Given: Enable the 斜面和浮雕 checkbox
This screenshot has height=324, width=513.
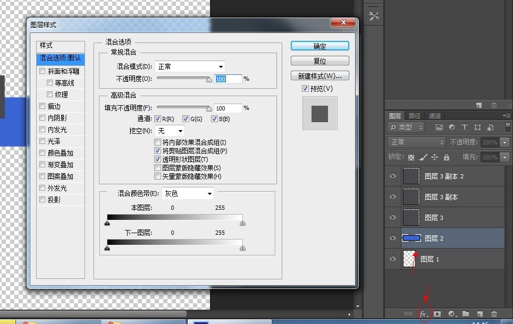Looking at the screenshot, I should pyautogui.click(x=42, y=71).
